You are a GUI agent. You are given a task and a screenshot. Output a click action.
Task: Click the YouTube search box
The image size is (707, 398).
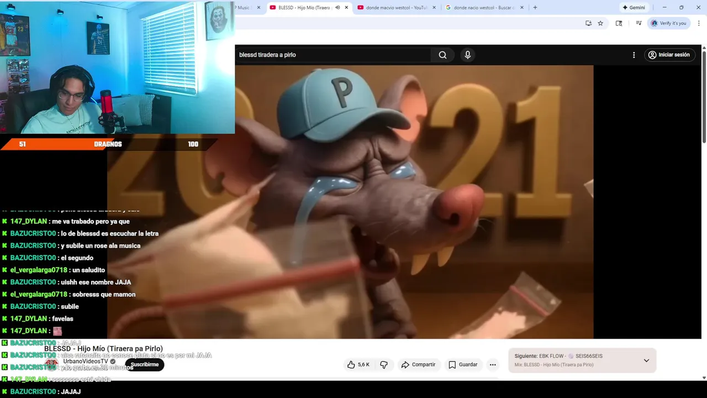coord(333,55)
